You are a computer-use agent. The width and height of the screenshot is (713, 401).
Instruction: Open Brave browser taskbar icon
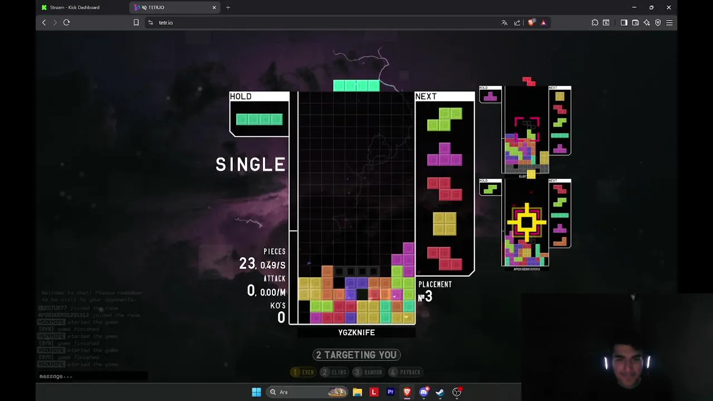407,392
